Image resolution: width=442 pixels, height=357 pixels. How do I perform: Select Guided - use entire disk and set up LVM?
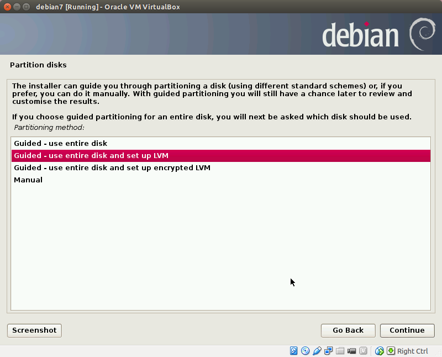(220, 156)
